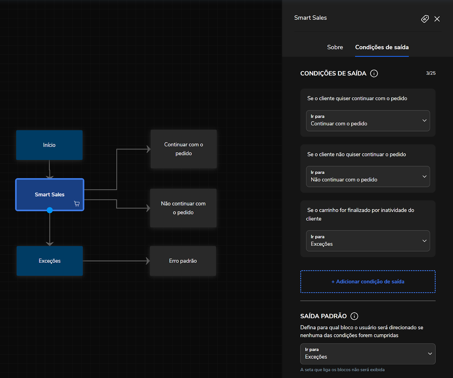Click info icon beside Condições de saída heading

[x=374, y=74]
